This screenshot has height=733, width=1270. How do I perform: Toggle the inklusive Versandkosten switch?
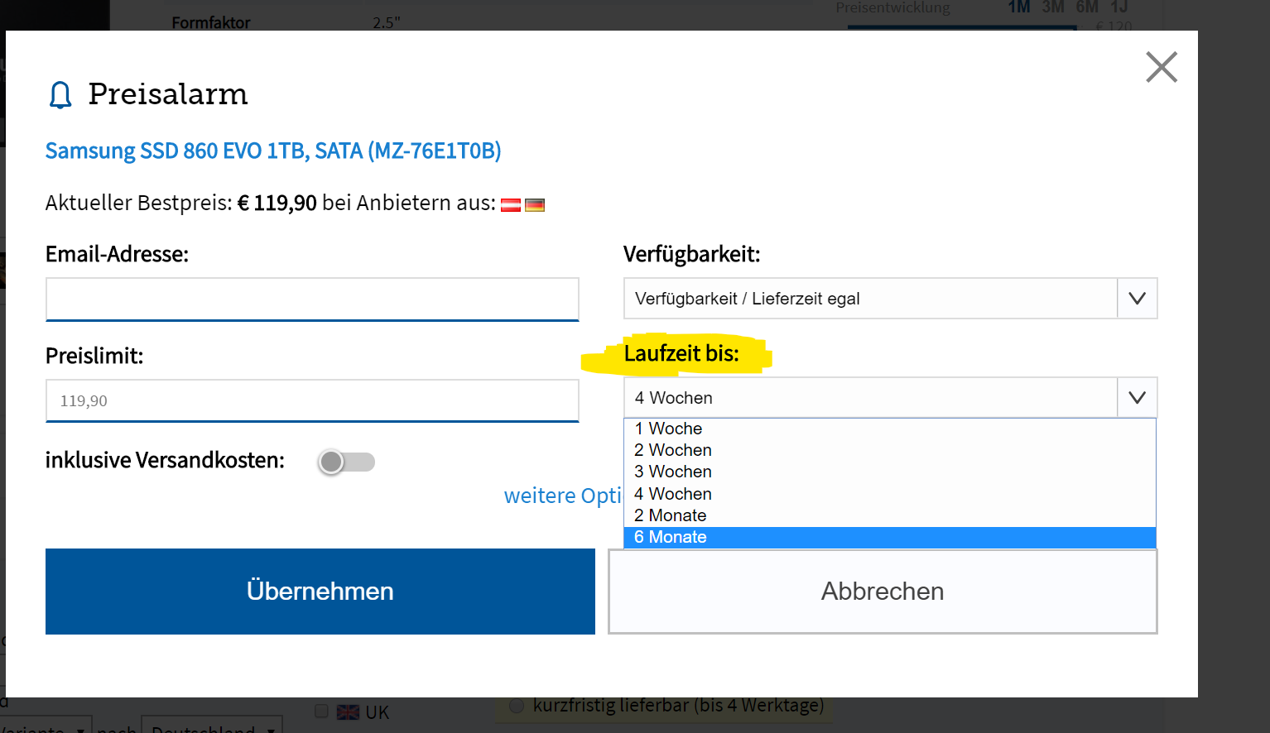[347, 462]
